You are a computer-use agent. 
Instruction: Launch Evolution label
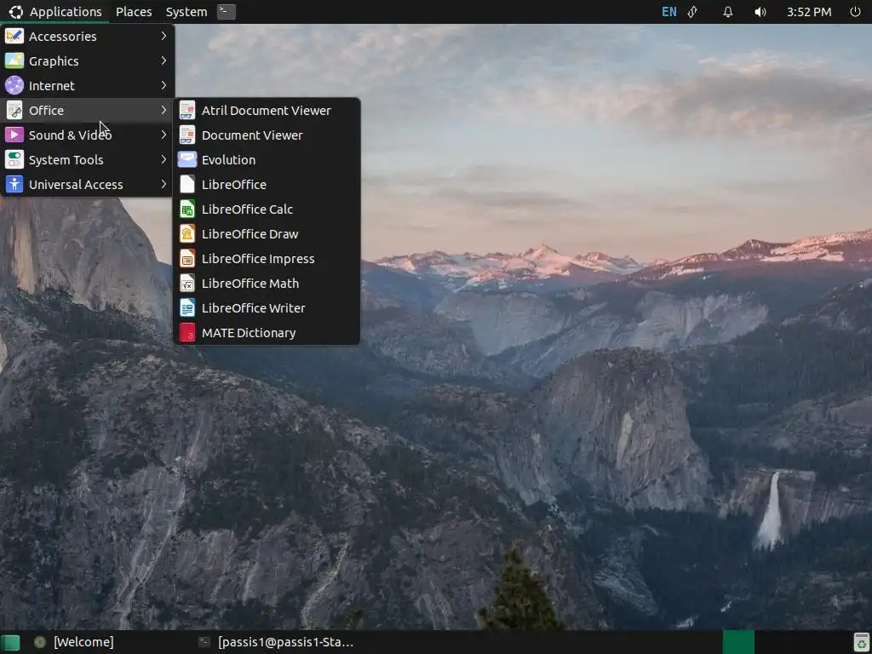coord(228,159)
